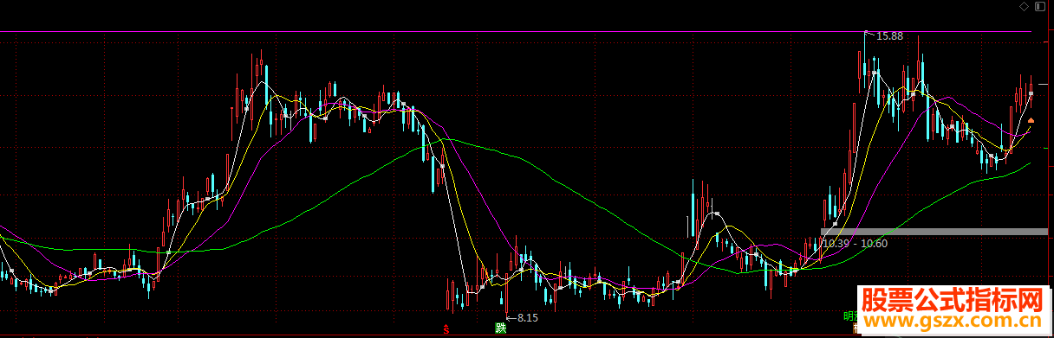This screenshot has height=338, width=1054.
Task: Click the red S signal marker
Action: coord(446,329)
